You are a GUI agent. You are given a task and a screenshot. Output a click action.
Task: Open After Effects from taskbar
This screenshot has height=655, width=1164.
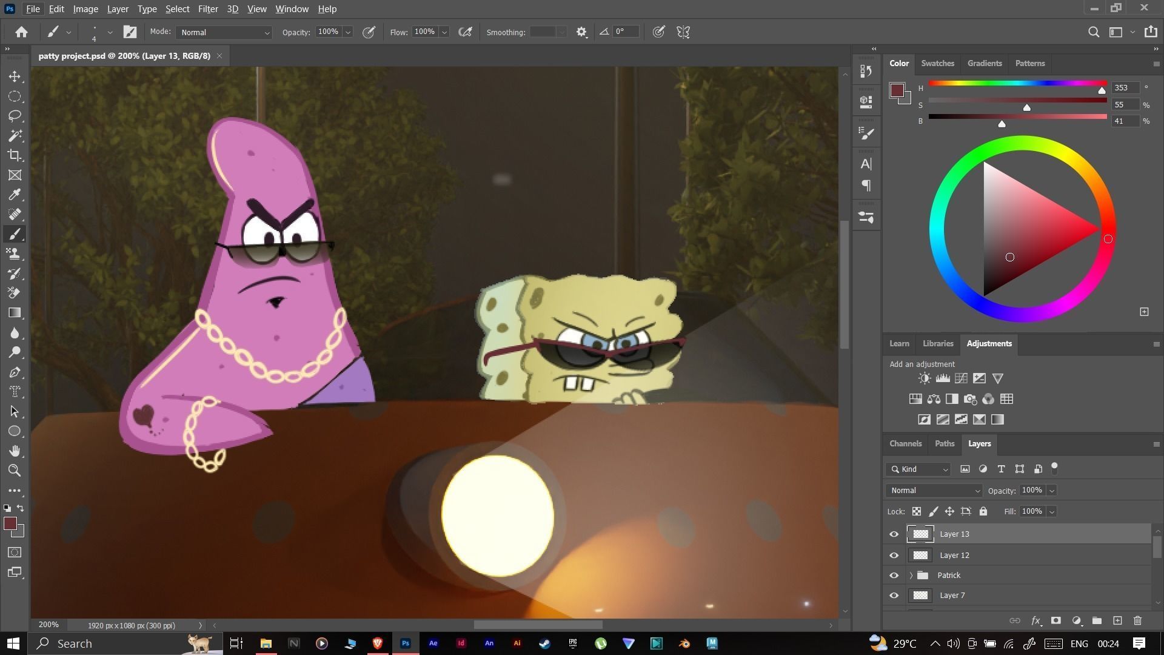click(433, 643)
